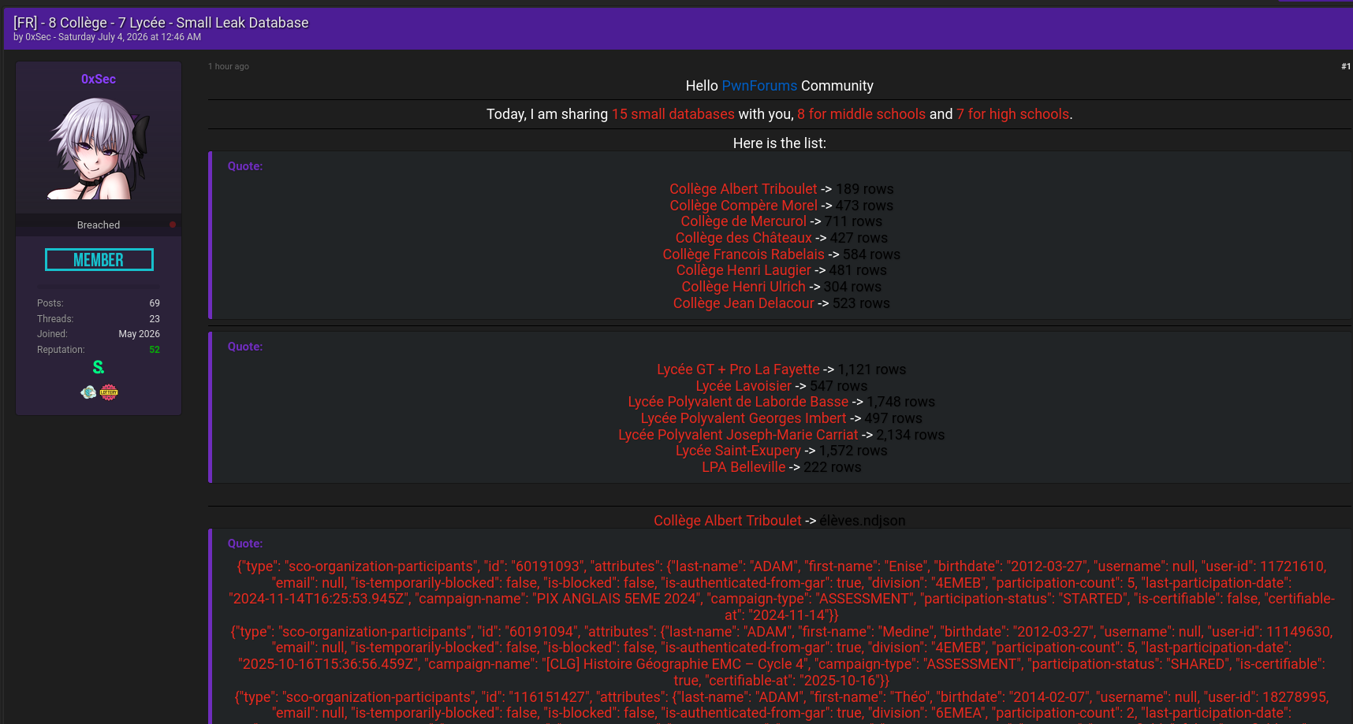Click the green S. award icon

[99, 367]
